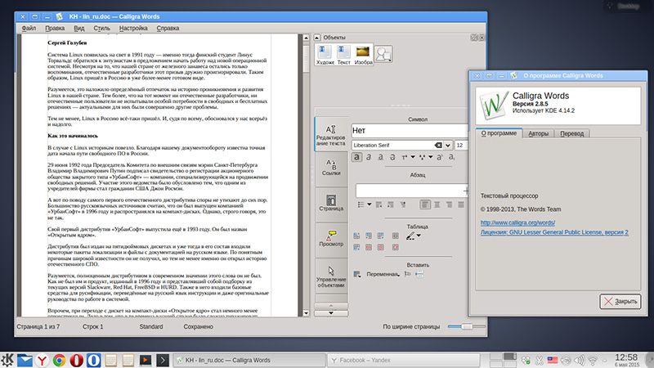Open the Стиль menu
The width and height of the screenshot is (654, 368).
[101, 28]
